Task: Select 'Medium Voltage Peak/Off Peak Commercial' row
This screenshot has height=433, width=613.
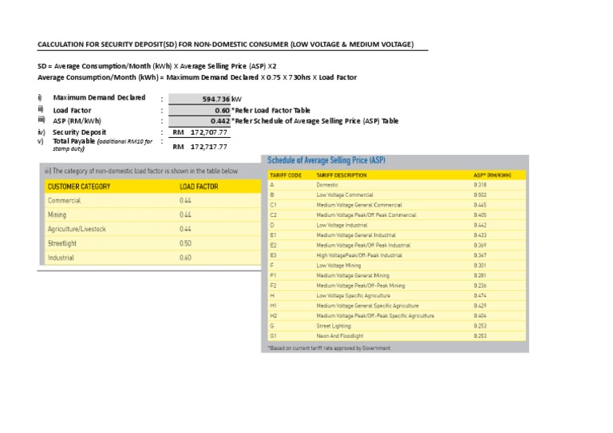Action: [397, 215]
